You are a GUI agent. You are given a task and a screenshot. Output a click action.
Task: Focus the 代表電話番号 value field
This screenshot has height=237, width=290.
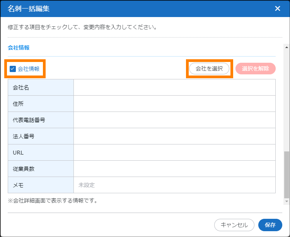tap(174, 120)
